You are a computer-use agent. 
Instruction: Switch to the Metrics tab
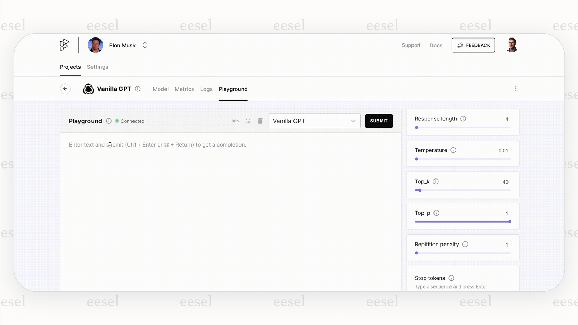click(184, 89)
